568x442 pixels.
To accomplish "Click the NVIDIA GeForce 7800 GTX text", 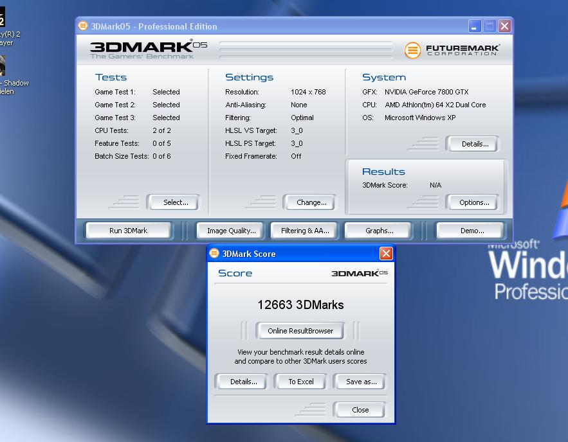I will pos(426,92).
